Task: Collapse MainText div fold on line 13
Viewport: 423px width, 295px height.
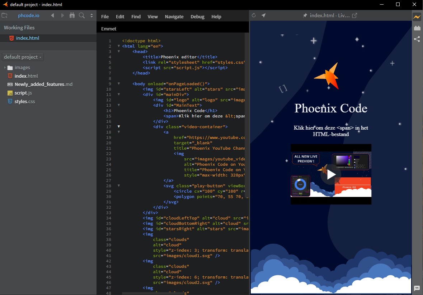Action: pos(118,105)
